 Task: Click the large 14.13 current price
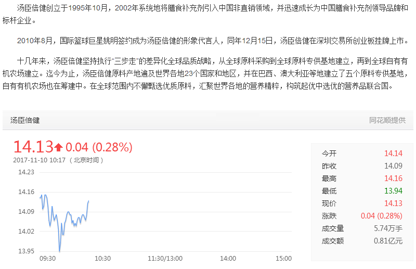(33, 147)
